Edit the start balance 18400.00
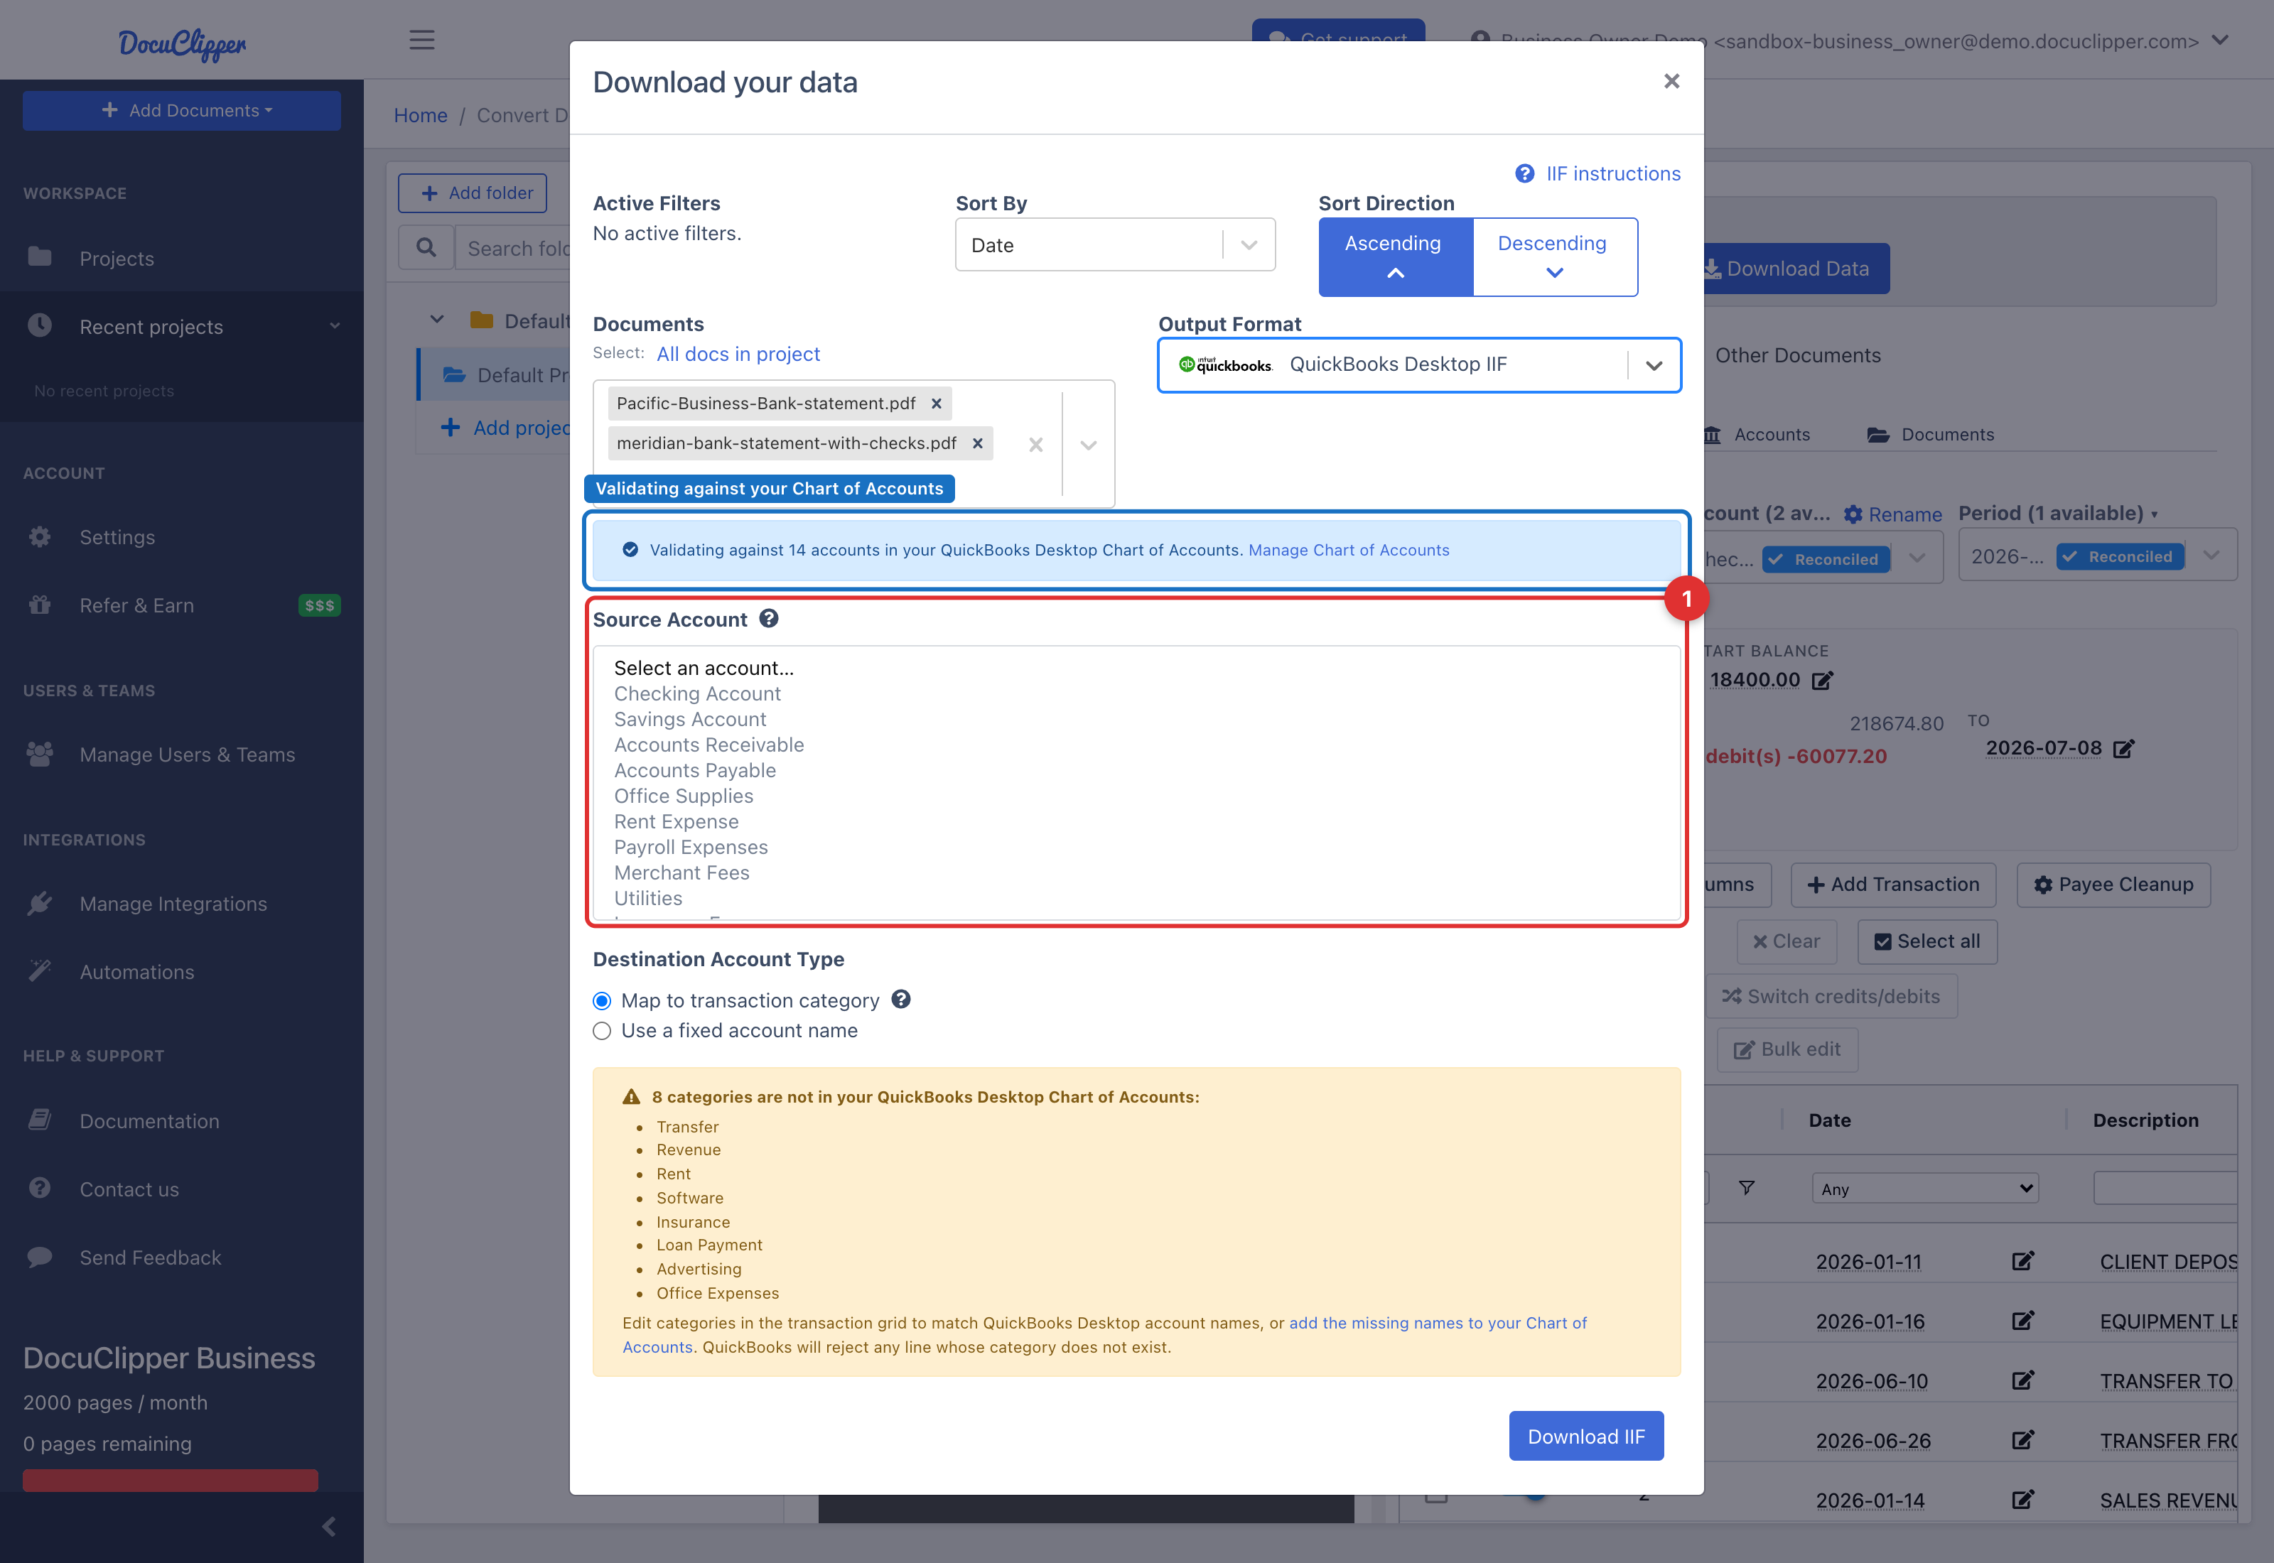Viewport: 2274px width, 1563px height. (1821, 681)
